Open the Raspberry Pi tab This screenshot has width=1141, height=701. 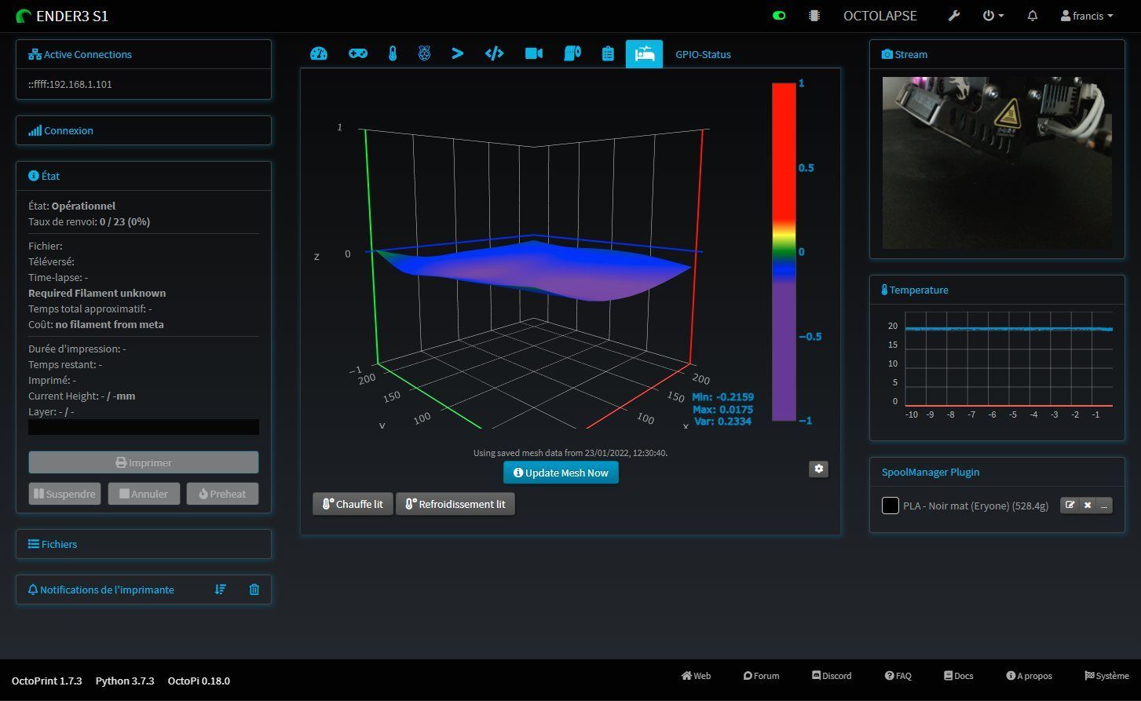pos(424,54)
